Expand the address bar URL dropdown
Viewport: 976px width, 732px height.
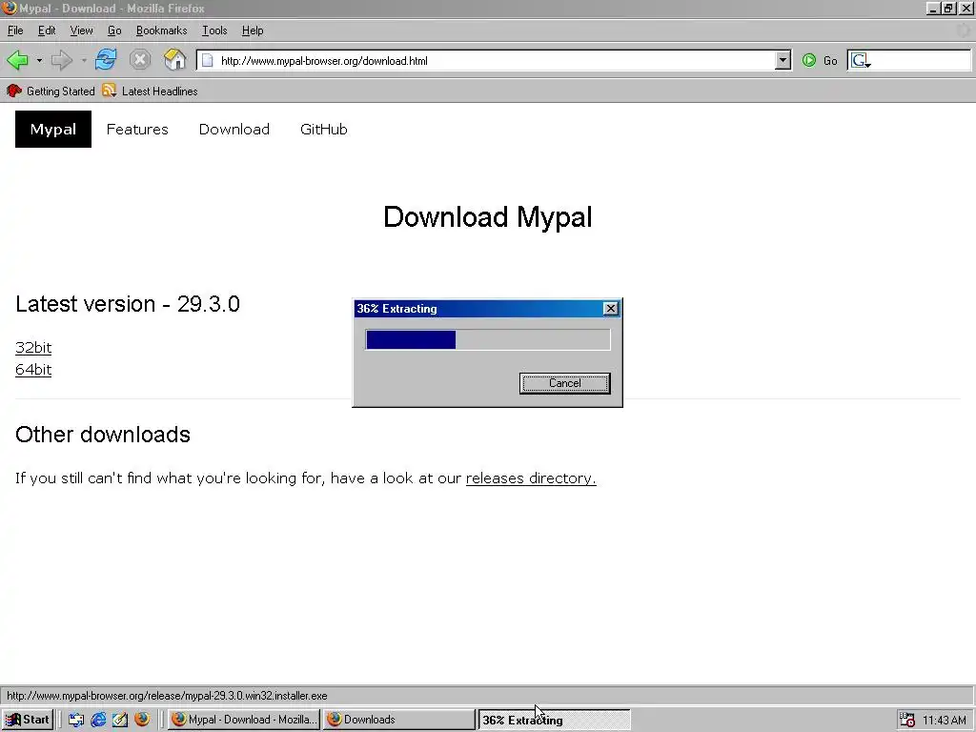[783, 60]
